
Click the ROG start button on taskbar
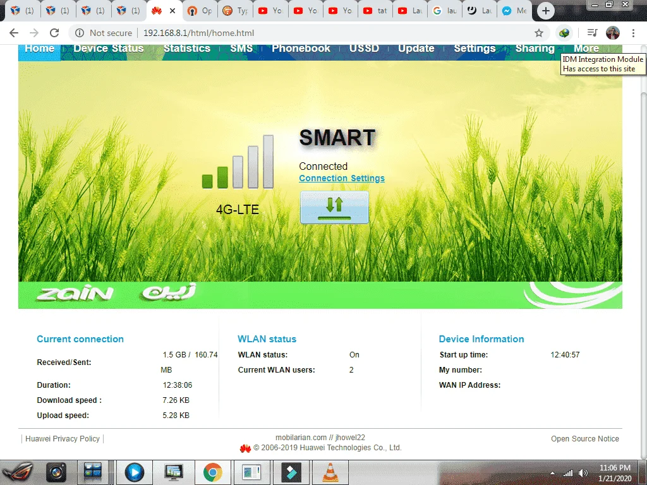(17, 472)
